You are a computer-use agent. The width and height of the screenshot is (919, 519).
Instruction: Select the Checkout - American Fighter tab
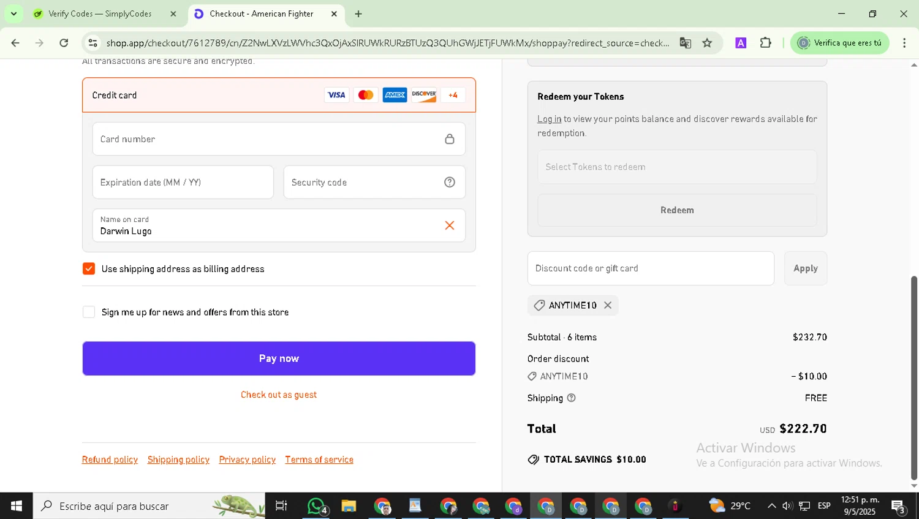coord(262,13)
